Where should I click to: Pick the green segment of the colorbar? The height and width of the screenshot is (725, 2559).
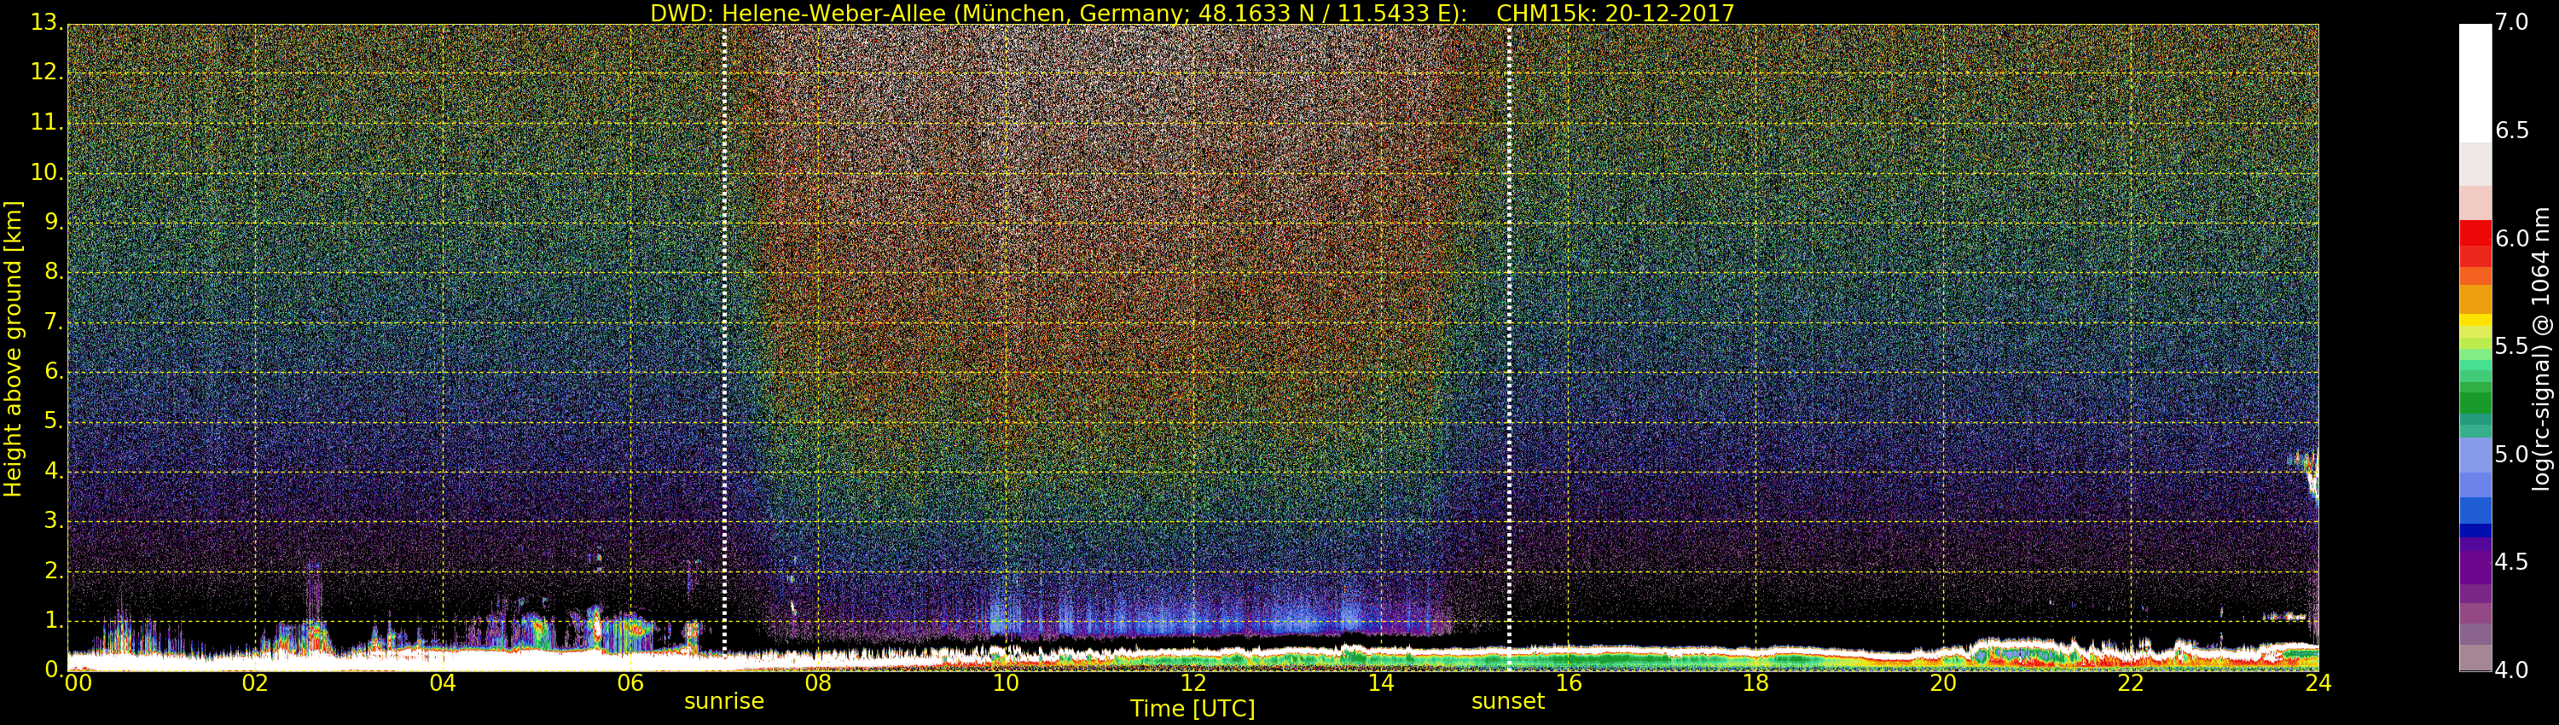point(2475,403)
